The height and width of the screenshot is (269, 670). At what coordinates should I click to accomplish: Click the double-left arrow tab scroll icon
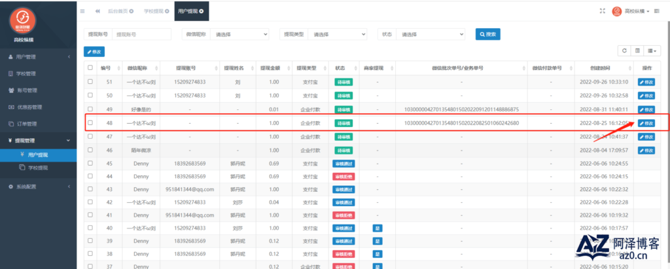(x=97, y=11)
